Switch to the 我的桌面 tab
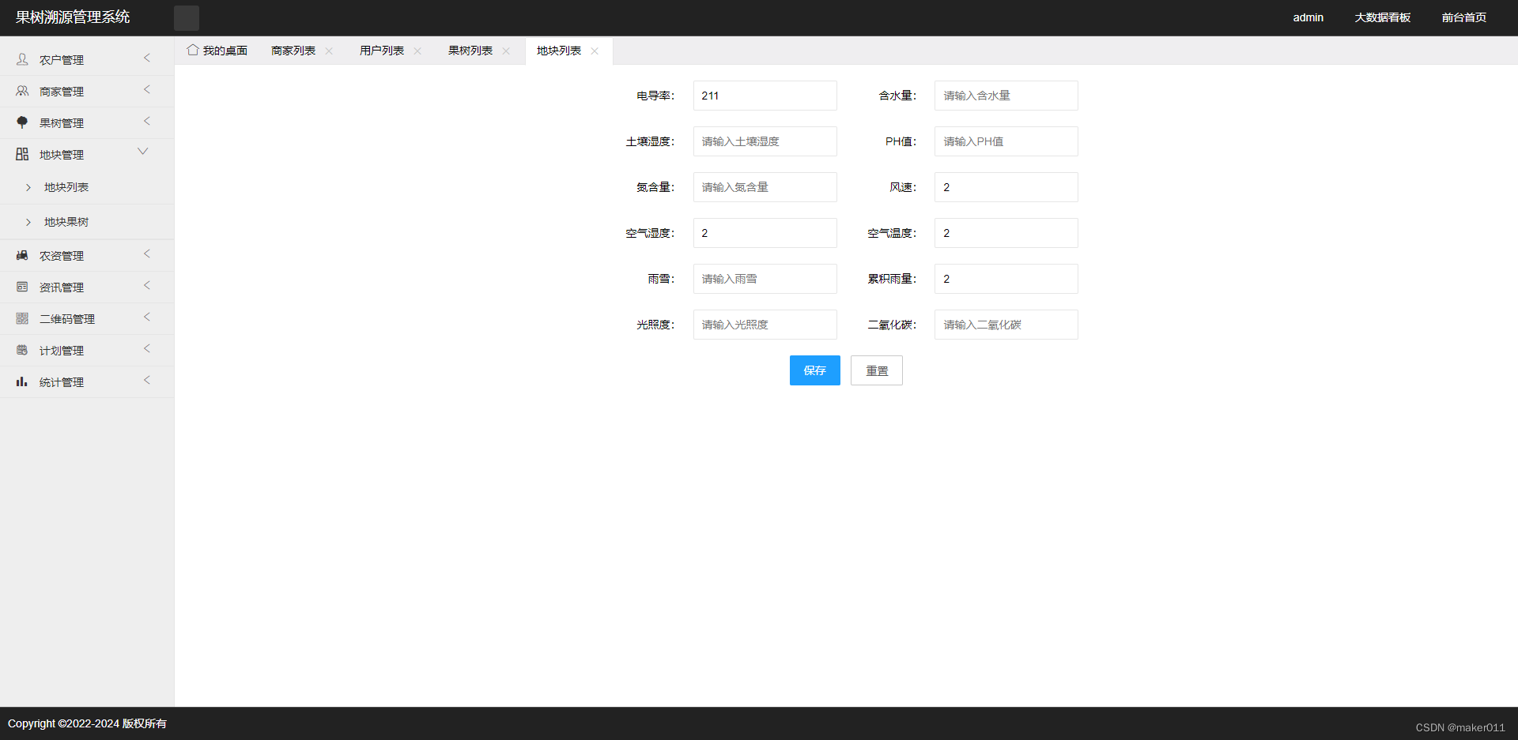1518x740 pixels. click(x=217, y=51)
